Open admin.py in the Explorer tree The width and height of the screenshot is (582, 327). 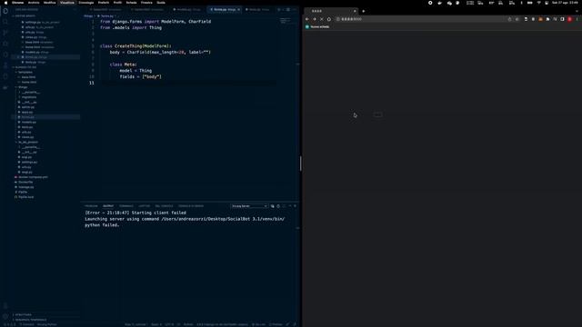28,107
